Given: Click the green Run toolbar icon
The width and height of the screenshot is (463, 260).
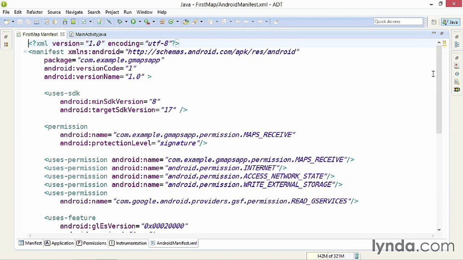Looking at the screenshot, I should [133, 22].
